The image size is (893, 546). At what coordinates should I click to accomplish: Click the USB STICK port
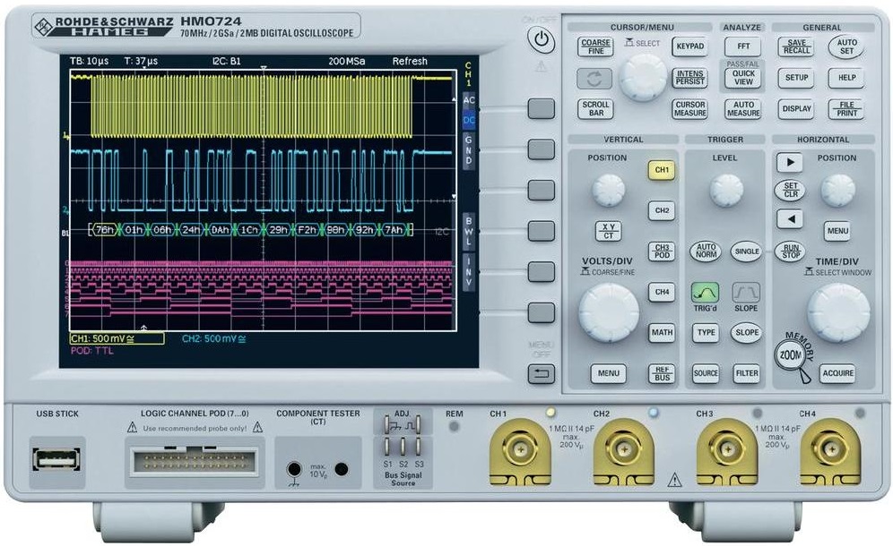pos(56,458)
